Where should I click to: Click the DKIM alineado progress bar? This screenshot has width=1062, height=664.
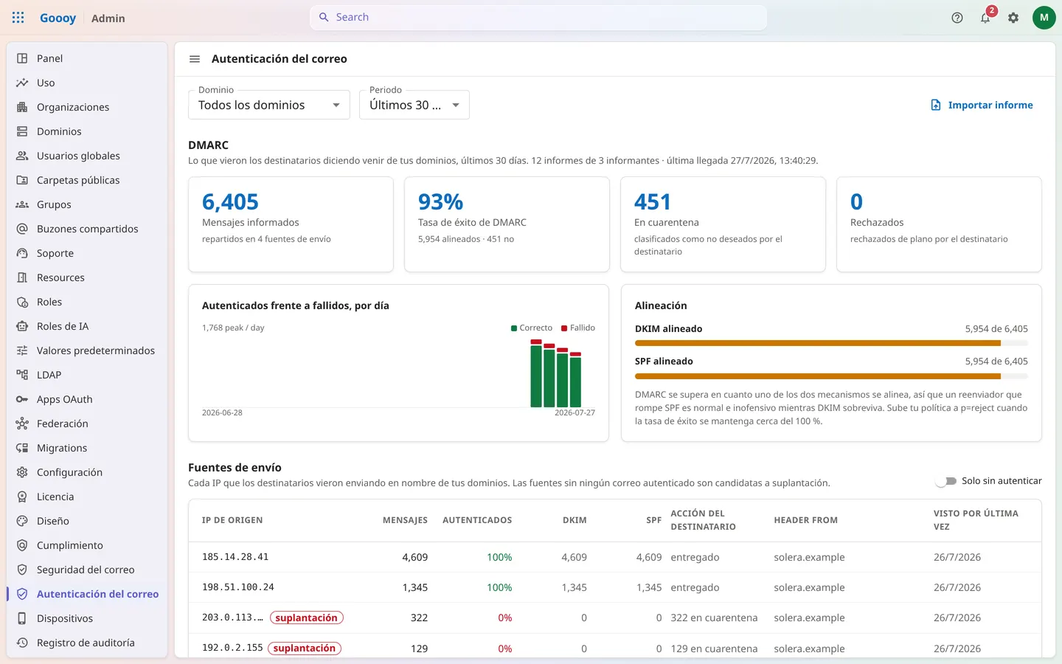(831, 343)
